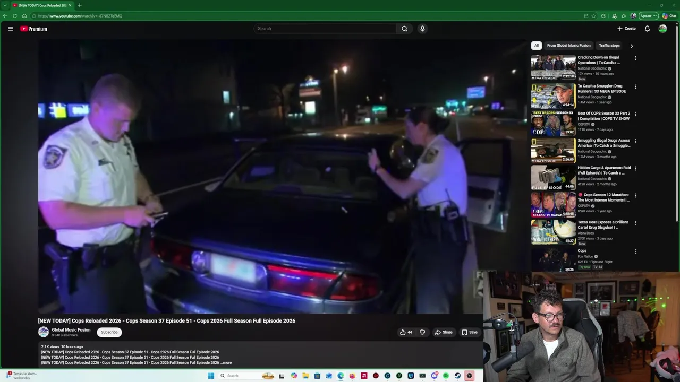Viewport: 680px width, 382px height.
Task: Select the All filter chip
Action: pos(537,46)
